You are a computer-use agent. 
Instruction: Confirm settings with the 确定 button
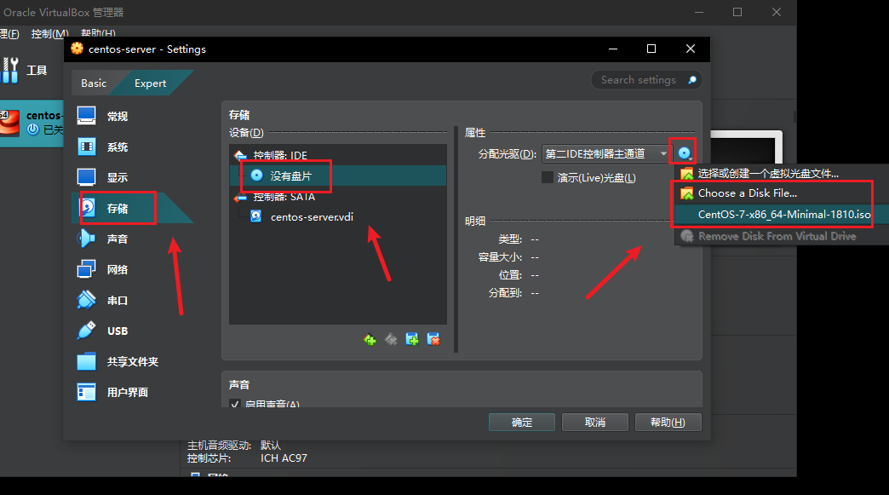(522, 423)
